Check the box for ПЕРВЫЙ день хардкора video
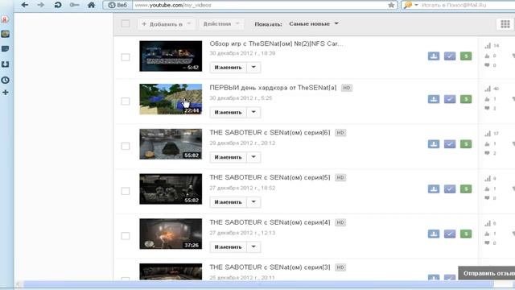This screenshot has width=515, height=290. (126, 101)
